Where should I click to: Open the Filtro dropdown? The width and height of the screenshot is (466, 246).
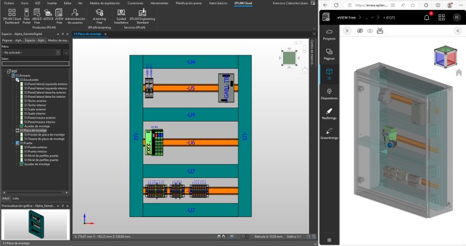coord(32,52)
